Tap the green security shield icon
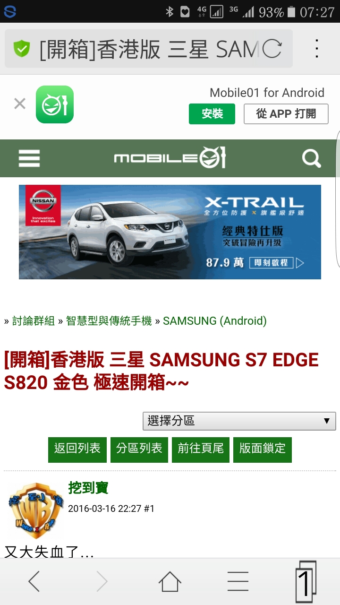This screenshot has width=340, height=605. [22, 49]
